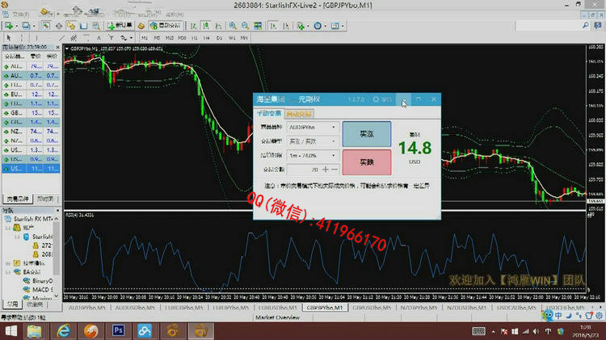Open the Indicators list dropdown icon

tap(303, 26)
